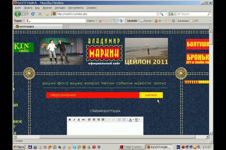Open the 'ЦЕЙЛОН 2011' photo thumbnail
Screen dimensions: 226x150
tap(146, 51)
